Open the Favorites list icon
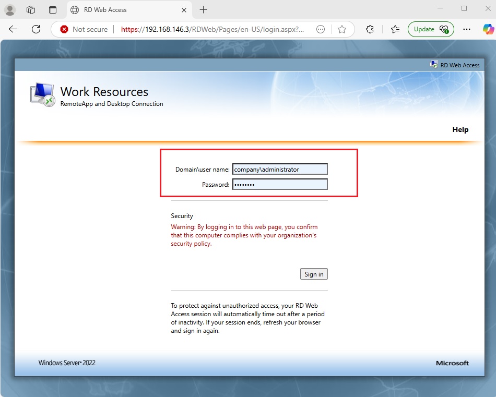496x397 pixels. (395, 29)
